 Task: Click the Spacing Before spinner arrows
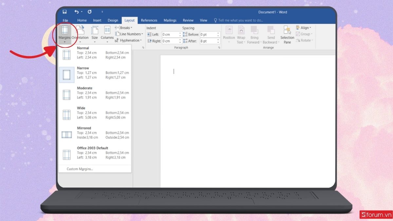coord(218,34)
